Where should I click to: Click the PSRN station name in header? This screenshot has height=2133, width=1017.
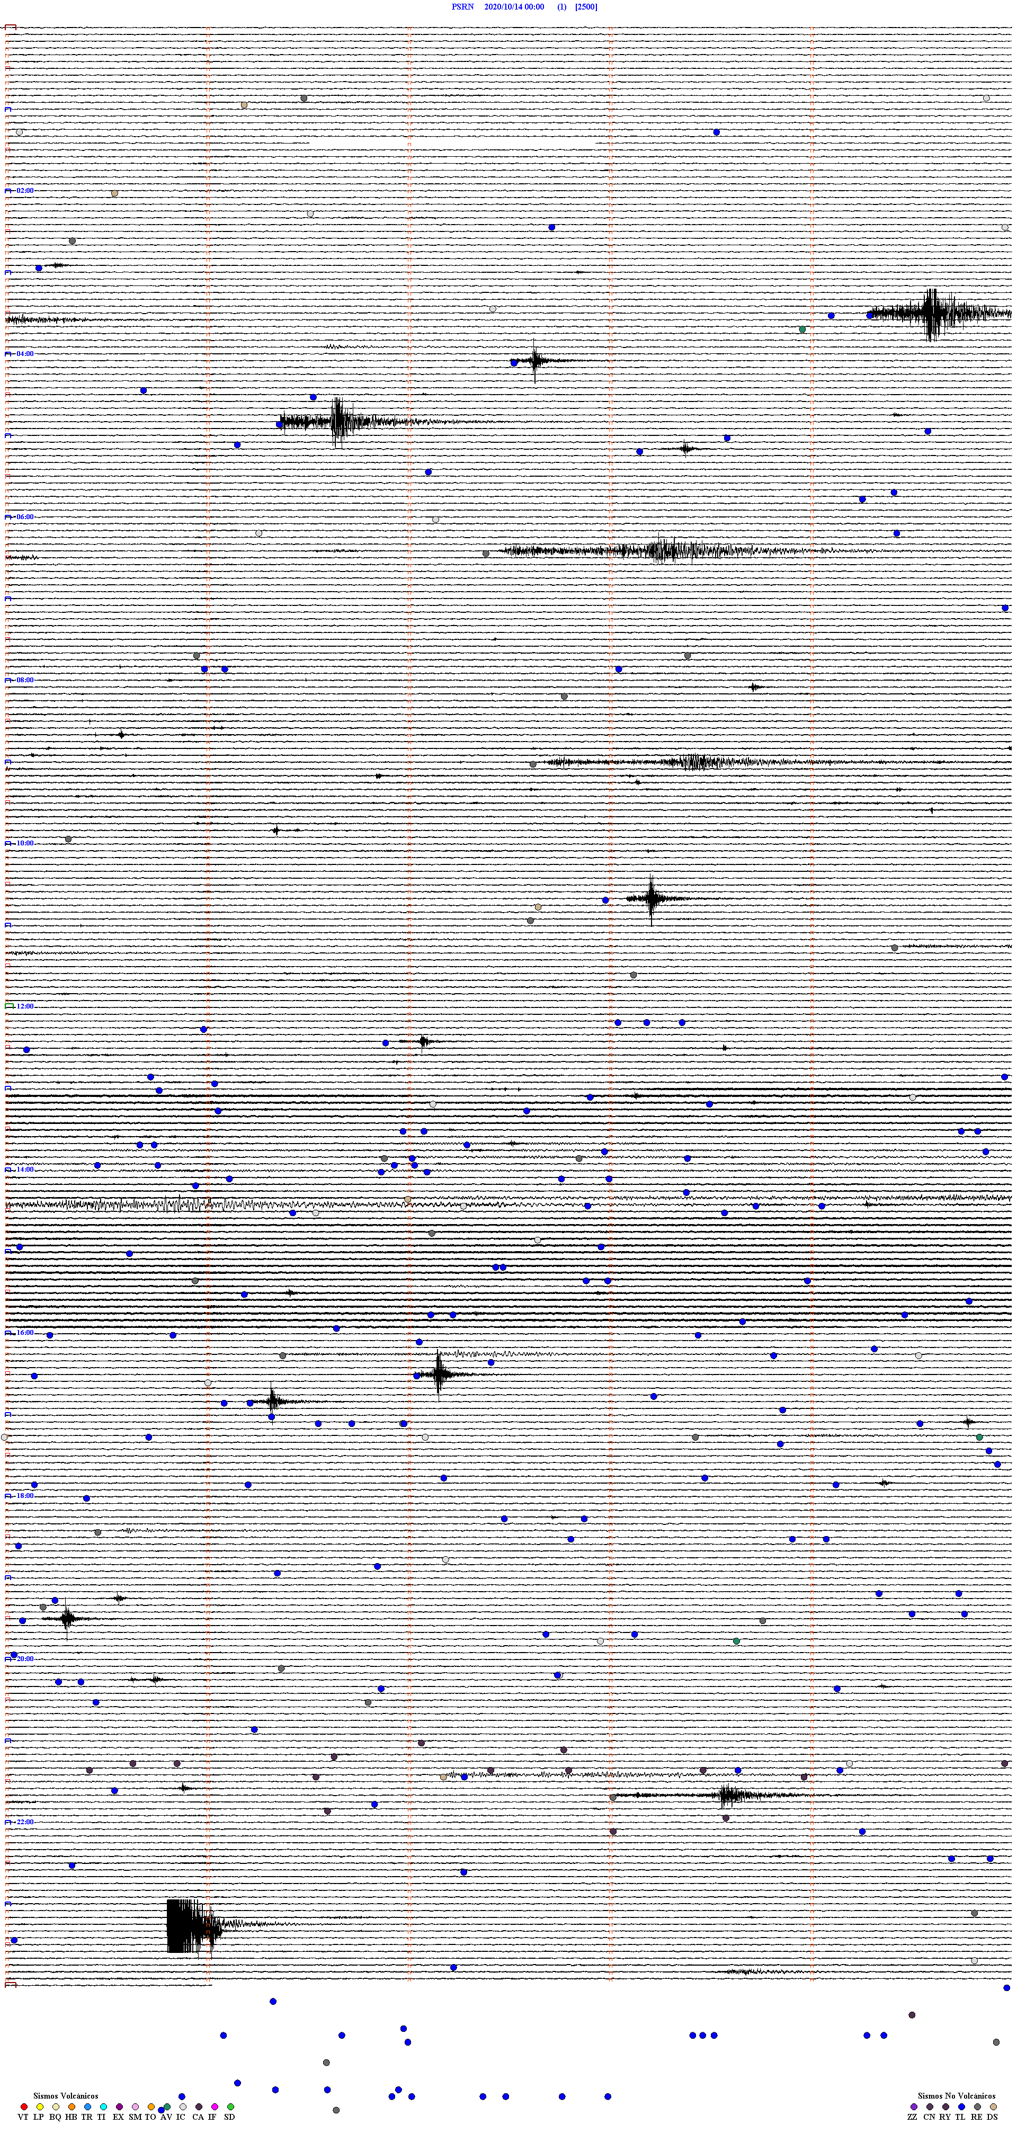[x=462, y=7]
